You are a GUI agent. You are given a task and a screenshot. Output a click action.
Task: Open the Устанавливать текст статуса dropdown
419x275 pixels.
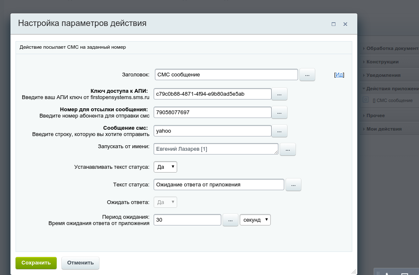[x=165, y=167]
